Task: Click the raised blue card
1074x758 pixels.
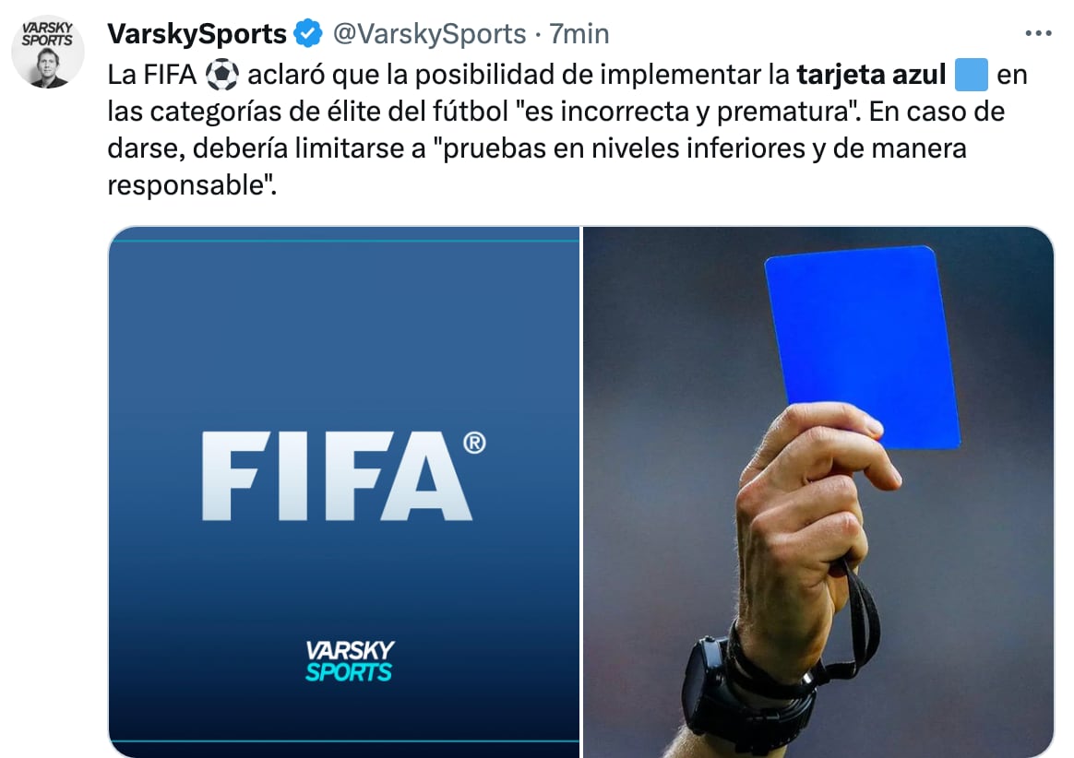Action: 864,346
